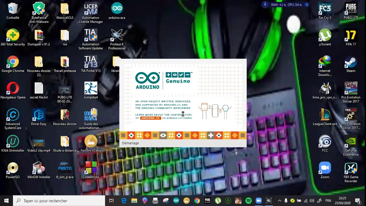The height and width of the screenshot is (206, 366).
Task: Click the Arduino logo on splash screen
Action: (x=148, y=81)
